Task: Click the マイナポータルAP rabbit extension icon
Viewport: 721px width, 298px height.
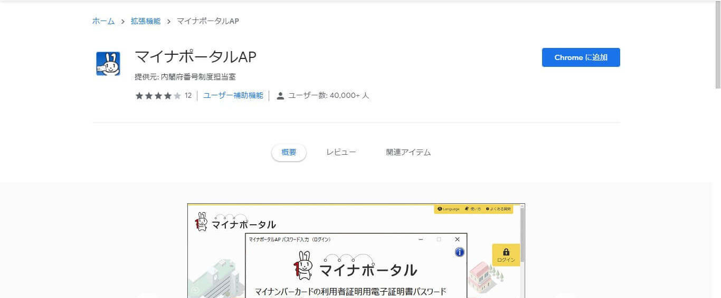Action: click(108, 64)
